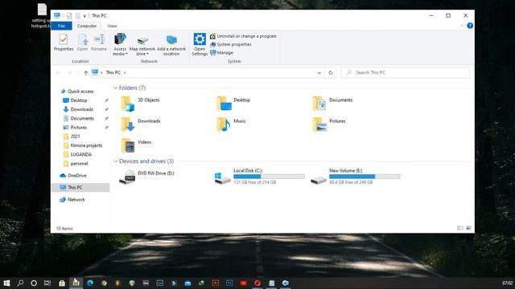Open Microsoft Store from the taskbar

pos(62,283)
